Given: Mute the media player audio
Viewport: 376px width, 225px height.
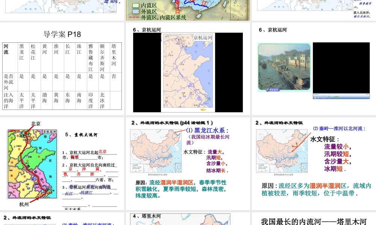Looking at the screenshot, I should pos(329,97).
